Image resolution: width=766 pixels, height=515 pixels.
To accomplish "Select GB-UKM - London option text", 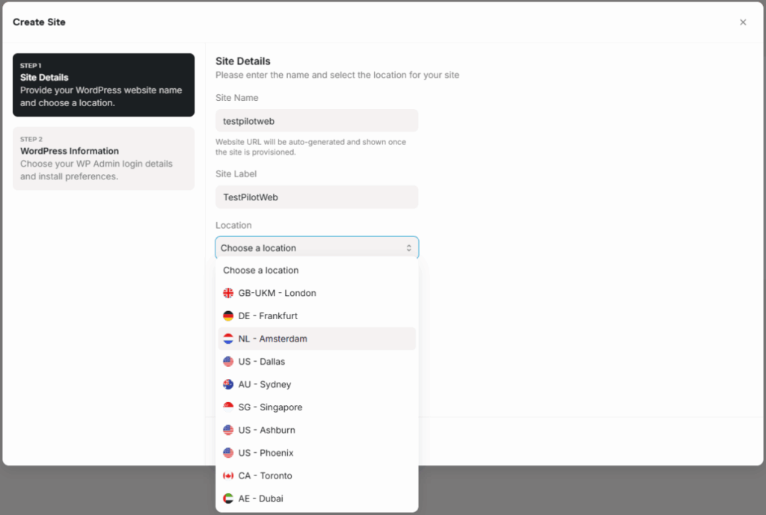I will click(277, 293).
